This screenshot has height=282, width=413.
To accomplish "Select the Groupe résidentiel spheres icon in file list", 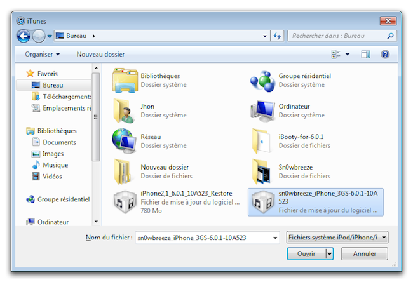I will click(262, 81).
